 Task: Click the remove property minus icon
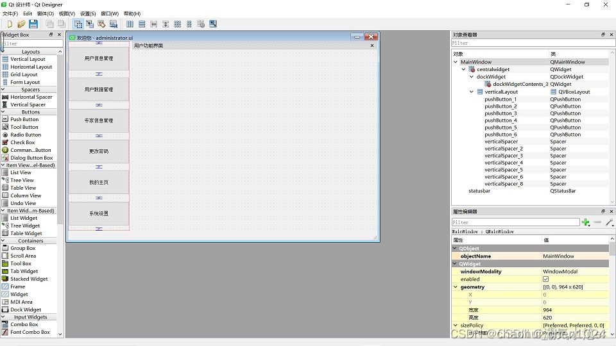[597, 222]
